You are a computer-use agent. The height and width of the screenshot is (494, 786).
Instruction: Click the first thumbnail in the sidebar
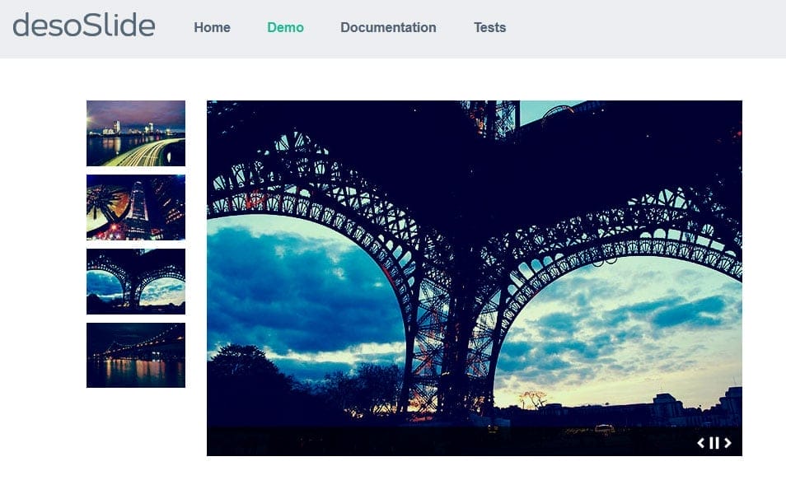(136, 133)
